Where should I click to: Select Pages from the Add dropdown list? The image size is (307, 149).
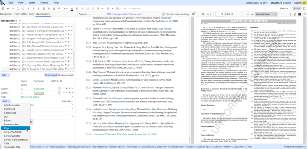click(x=16, y=128)
